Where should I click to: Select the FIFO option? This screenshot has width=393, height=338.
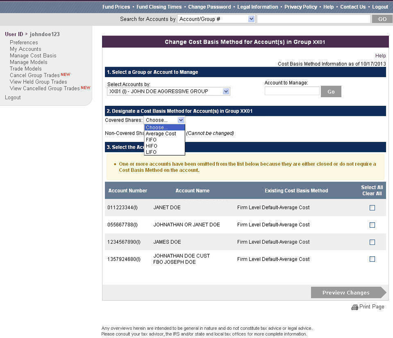coord(151,140)
